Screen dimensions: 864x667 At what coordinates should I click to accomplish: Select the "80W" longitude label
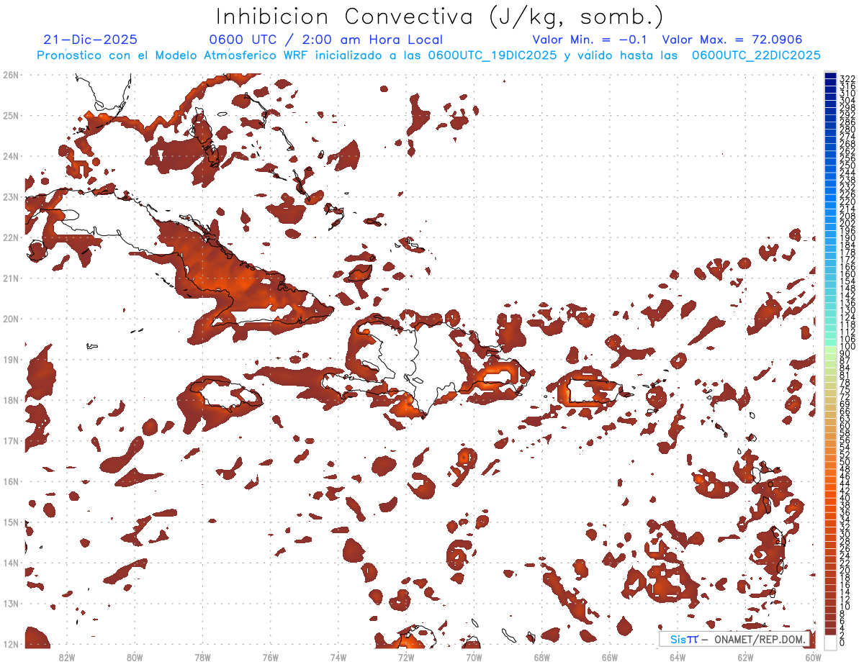[135, 657]
